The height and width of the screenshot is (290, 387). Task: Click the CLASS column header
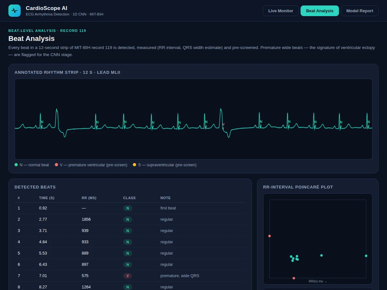pos(129,198)
